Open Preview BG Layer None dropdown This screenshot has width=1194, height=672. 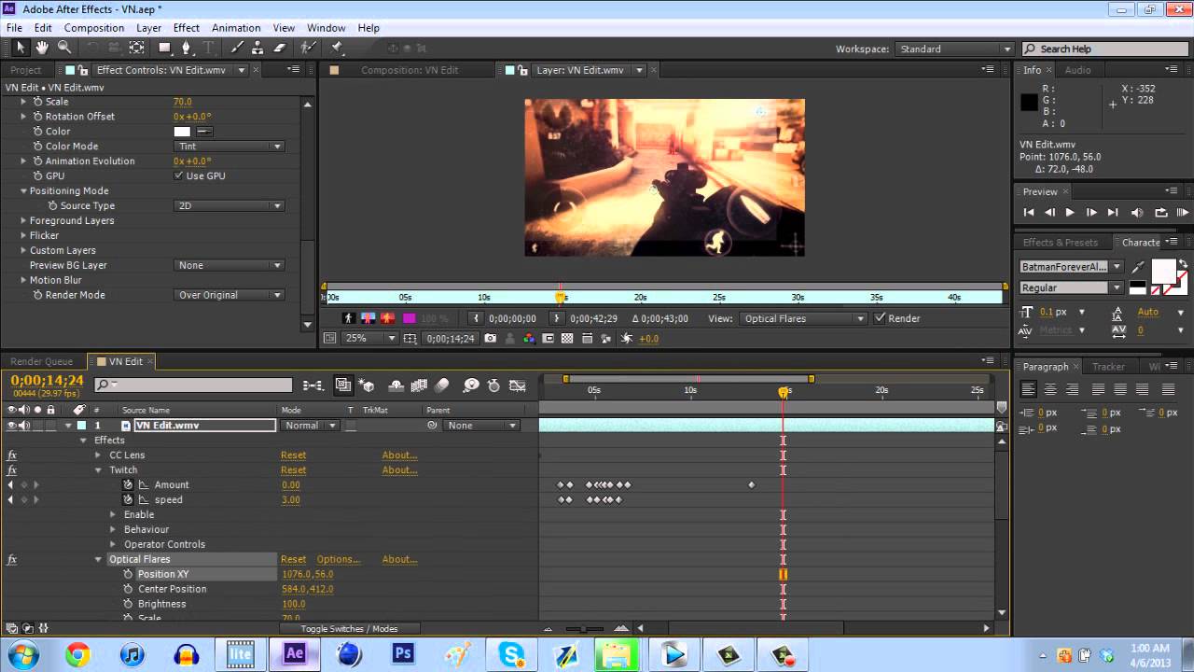coord(229,266)
